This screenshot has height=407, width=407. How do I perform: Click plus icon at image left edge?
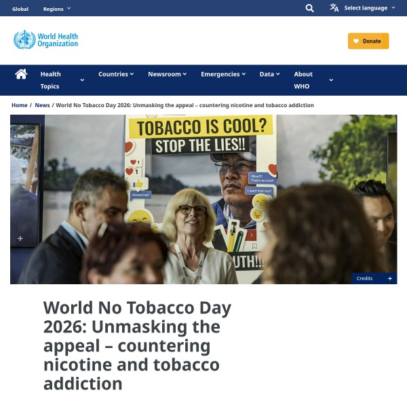pos(20,238)
